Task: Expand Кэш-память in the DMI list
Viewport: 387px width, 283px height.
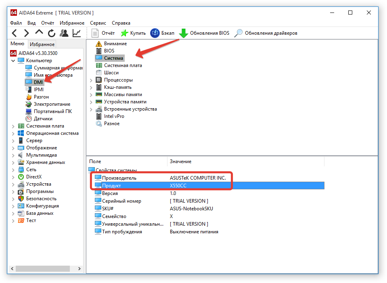Action: point(91,88)
